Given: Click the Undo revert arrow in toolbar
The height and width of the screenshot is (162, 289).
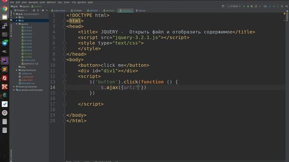Looking at the screenshot, I should pos(282,6).
